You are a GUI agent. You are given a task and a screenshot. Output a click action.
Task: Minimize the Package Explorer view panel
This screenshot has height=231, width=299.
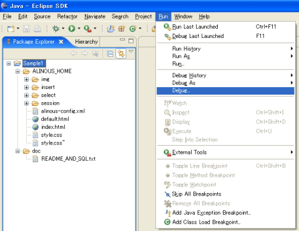pyautogui.click(x=122, y=39)
